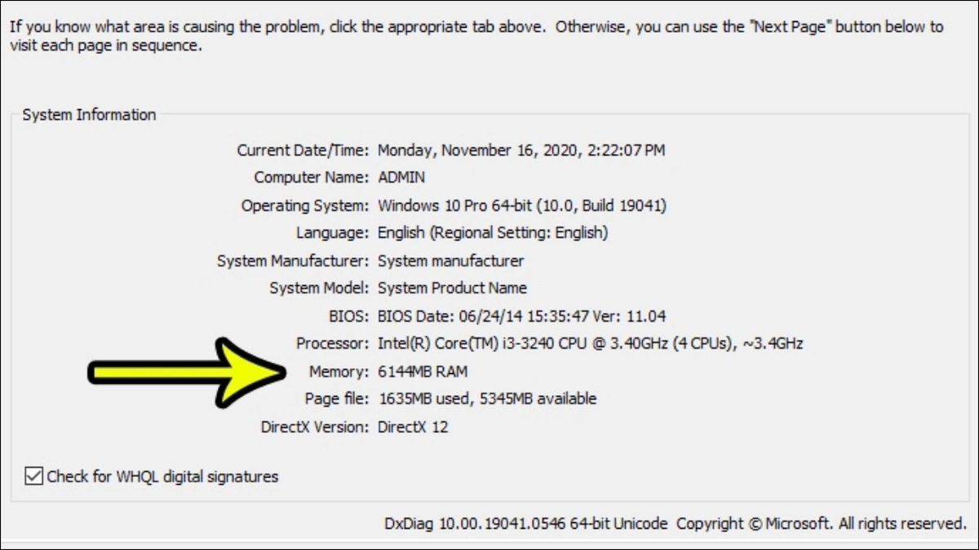Select the Memory 6144MB RAM value
The width and height of the screenshot is (979, 550).
pyautogui.click(x=423, y=372)
